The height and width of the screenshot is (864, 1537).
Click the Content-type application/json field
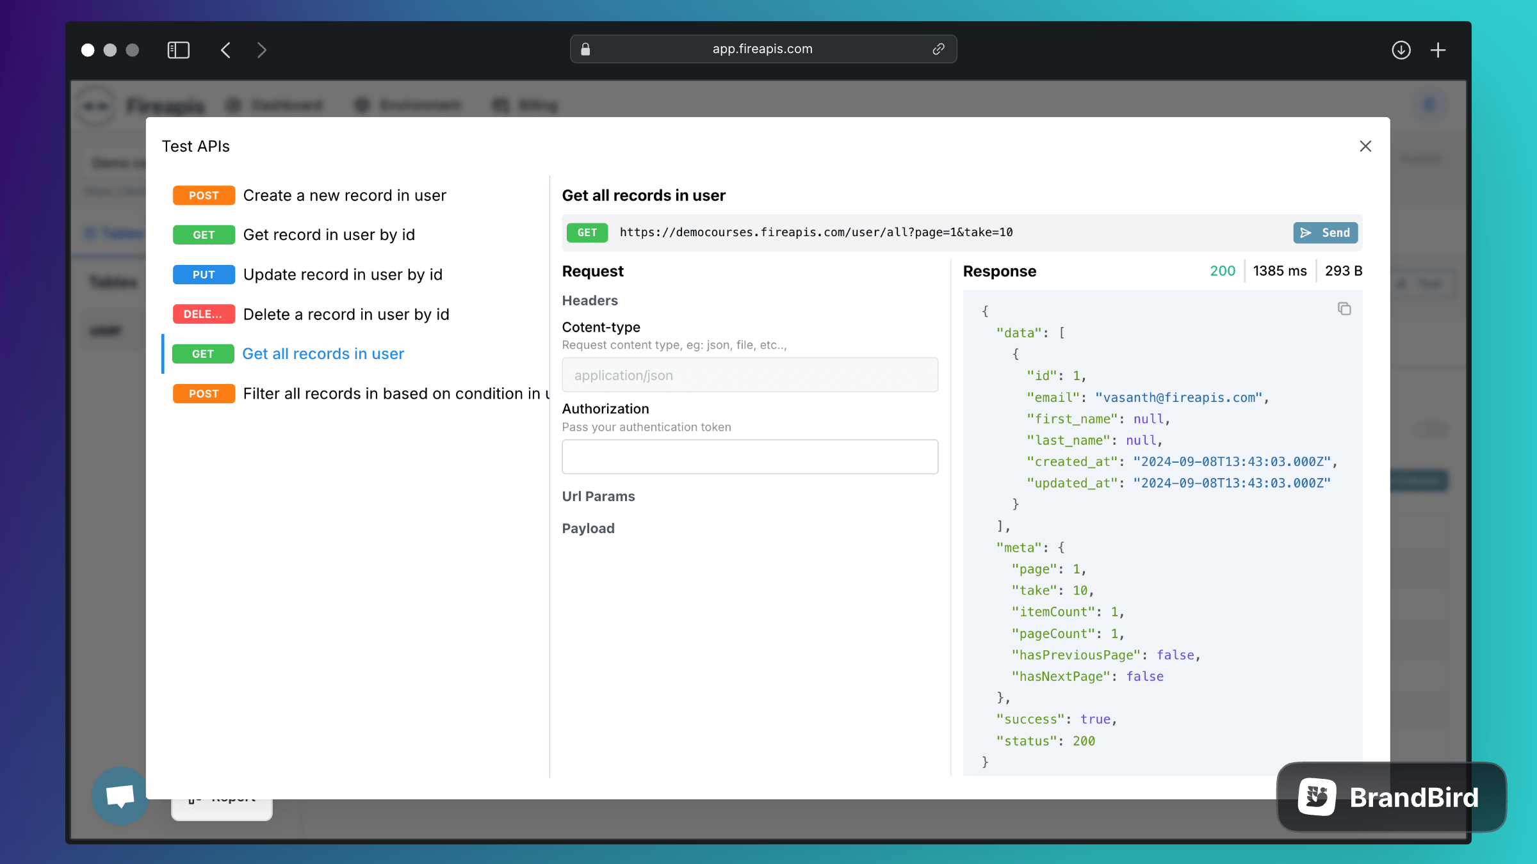(750, 375)
